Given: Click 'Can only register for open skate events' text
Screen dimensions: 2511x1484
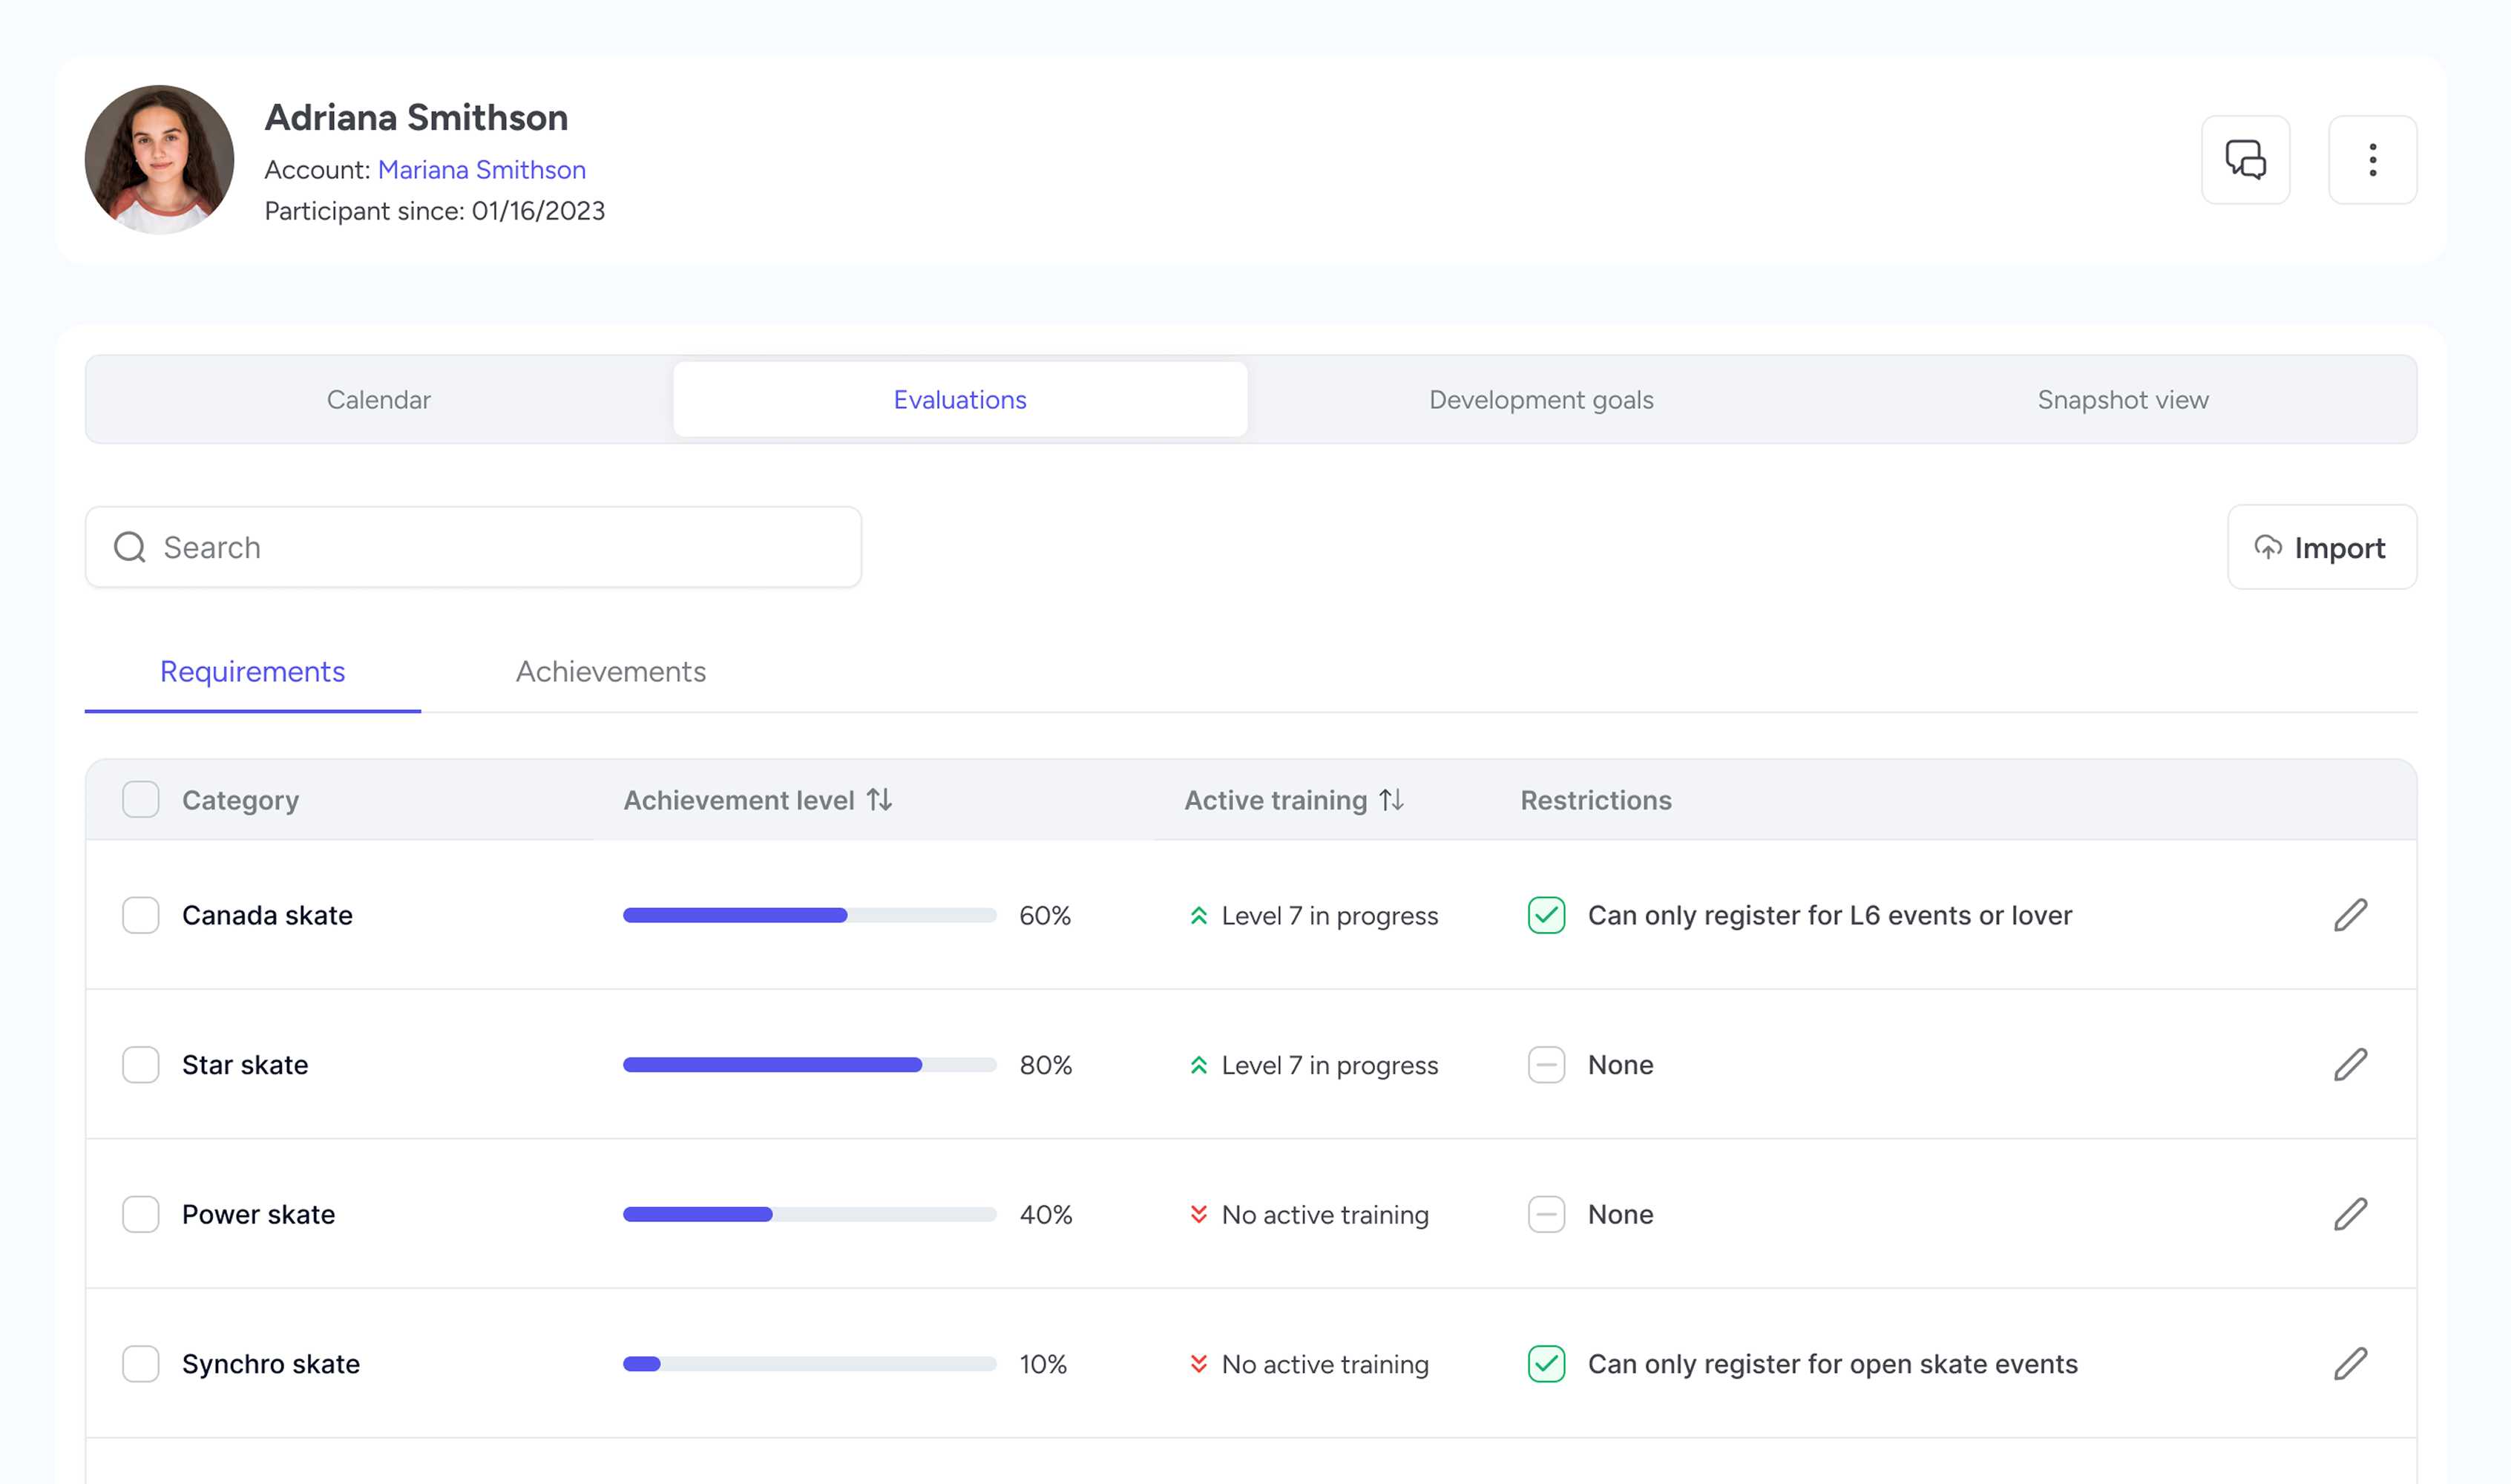Looking at the screenshot, I should pyautogui.click(x=1832, y=1364).
